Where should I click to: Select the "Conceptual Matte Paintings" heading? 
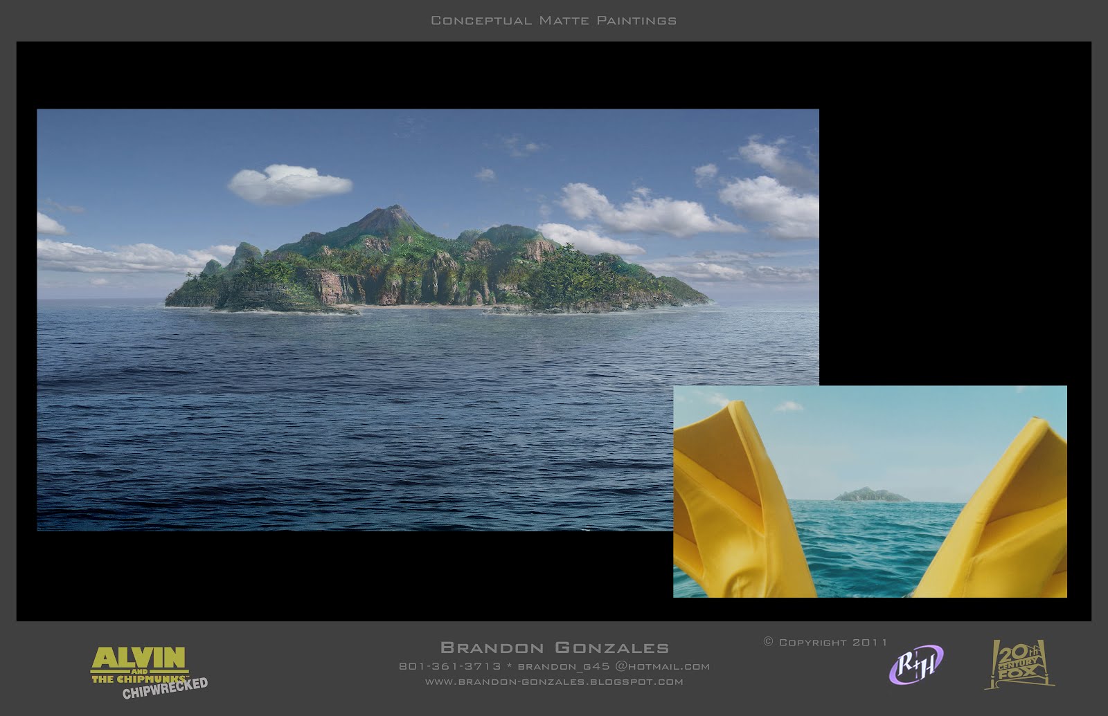point(554,21)
